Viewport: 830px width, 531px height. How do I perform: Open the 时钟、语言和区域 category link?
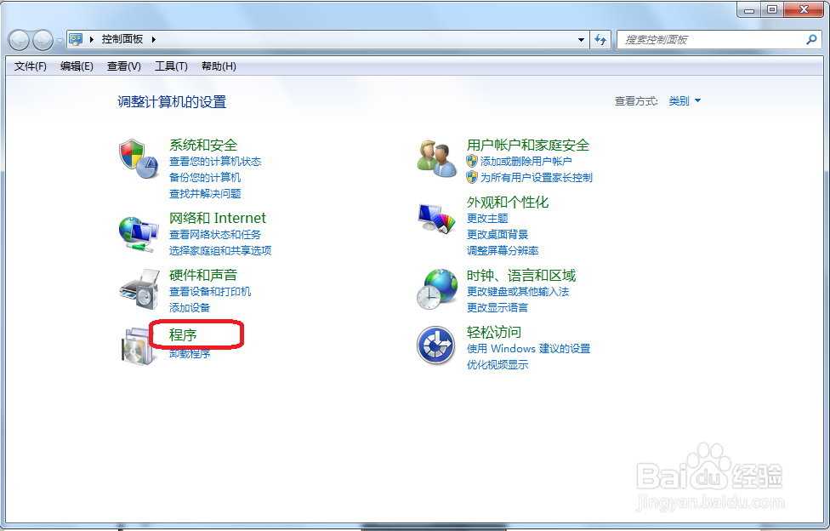520,275
